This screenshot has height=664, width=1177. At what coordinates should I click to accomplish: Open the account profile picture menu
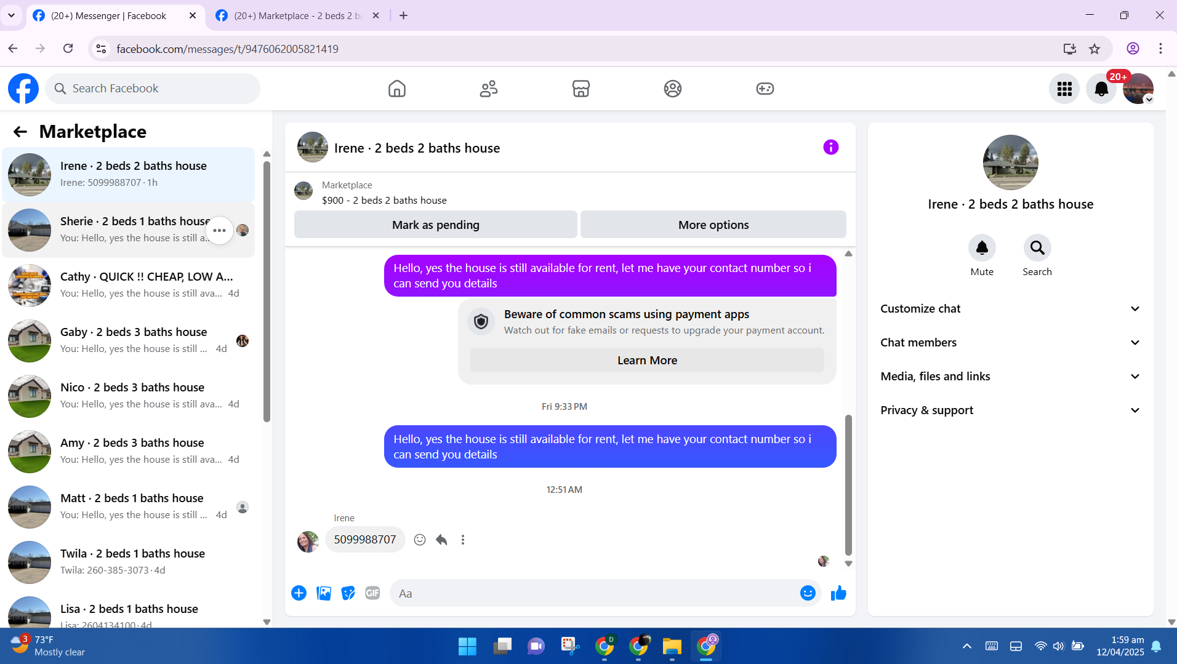[1138, 89]
